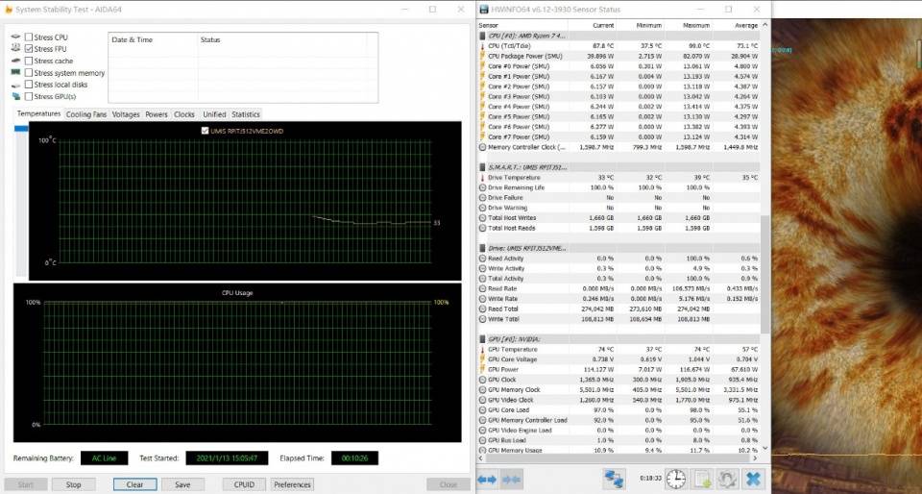Collapse the S.M.A.R.T. UMIS sensor group
922x494 pixels.
482,167
